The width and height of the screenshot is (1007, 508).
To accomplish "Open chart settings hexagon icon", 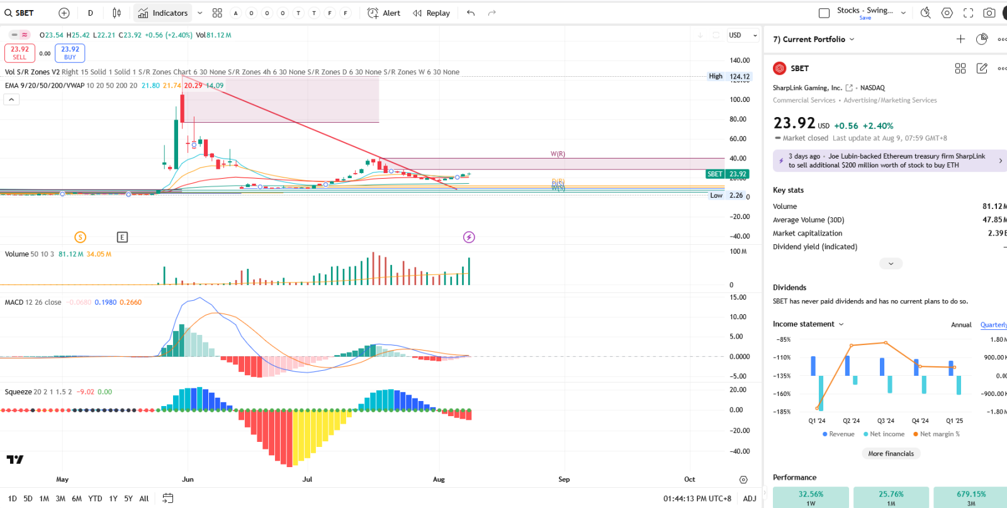I will tap(947, 13).
